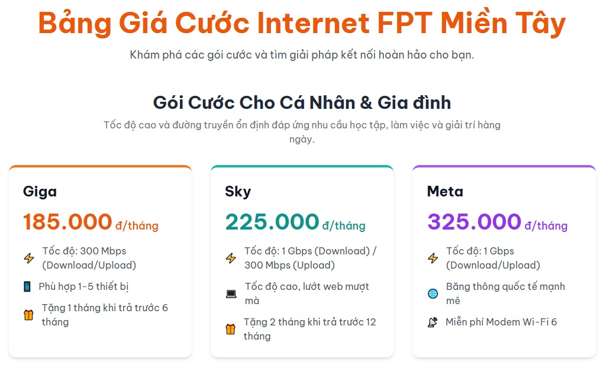Click the 'Gói Cước Cho Cá Nhân & Gia đình' heading
613x368 pixels.
pos(302,102)
